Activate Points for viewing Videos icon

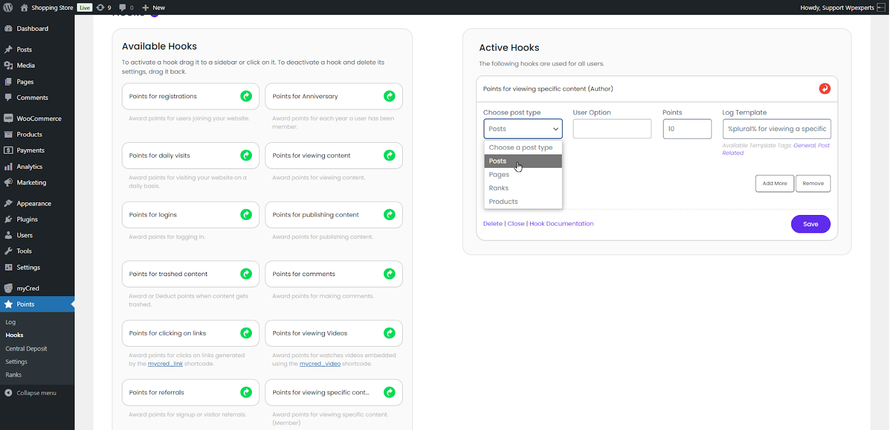coord(389,333)
